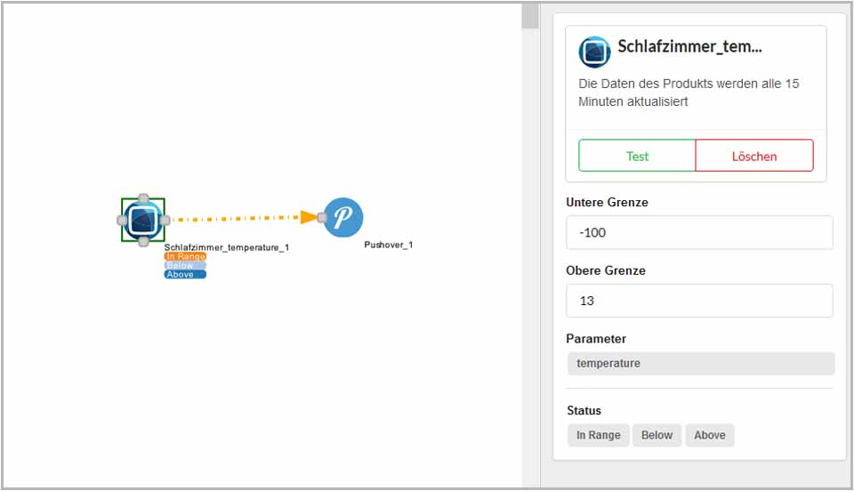Select the Below status button
This screenshot has width=854, height=491.
657,435
